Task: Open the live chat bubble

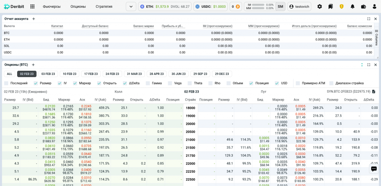Action: coord(374,169)
